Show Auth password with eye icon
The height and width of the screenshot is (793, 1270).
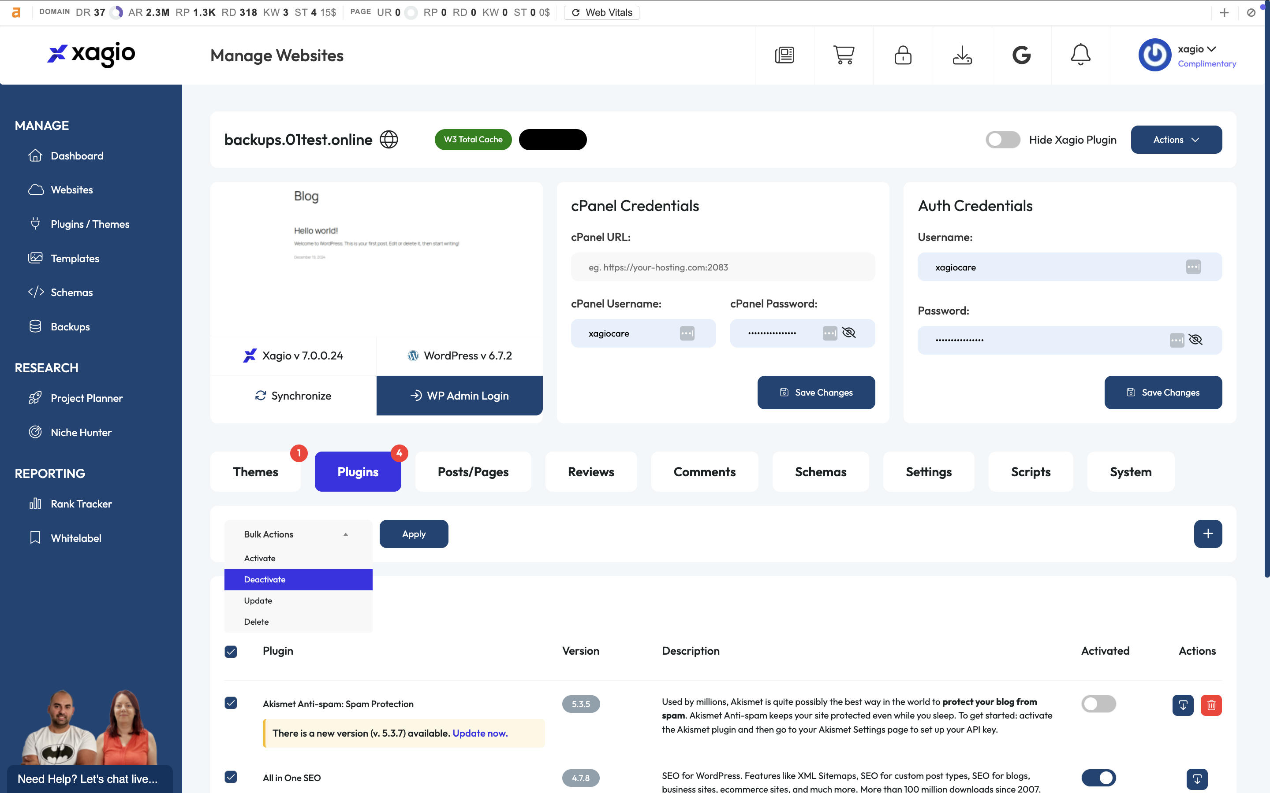tap(1195, 339)
